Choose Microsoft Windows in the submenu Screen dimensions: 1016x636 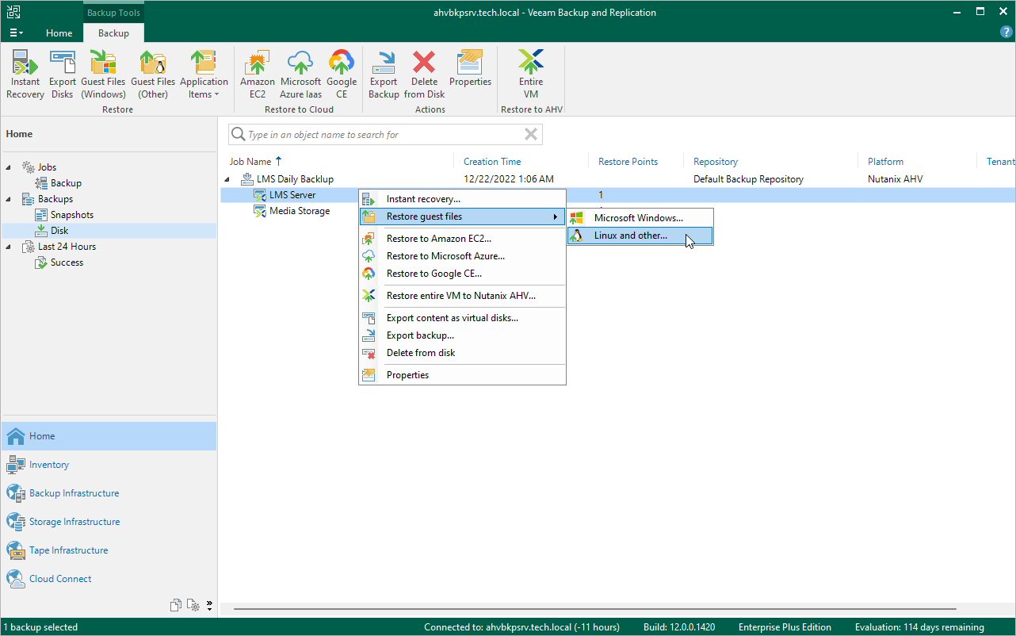pyautogui.click(x=640, y=218)
